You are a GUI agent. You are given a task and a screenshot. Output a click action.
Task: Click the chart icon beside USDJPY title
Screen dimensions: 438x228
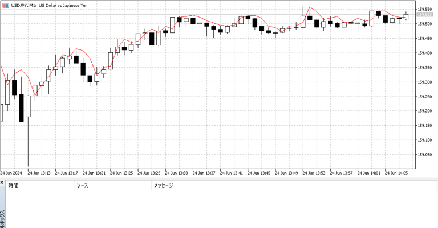point(4,5)
